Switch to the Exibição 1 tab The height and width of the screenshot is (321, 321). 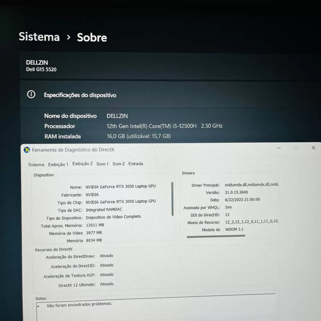[x=58, y=164]
